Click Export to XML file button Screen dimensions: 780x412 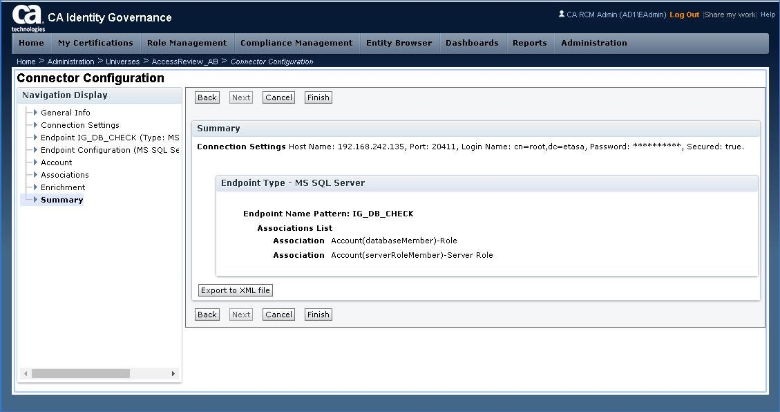coord(236,290)
